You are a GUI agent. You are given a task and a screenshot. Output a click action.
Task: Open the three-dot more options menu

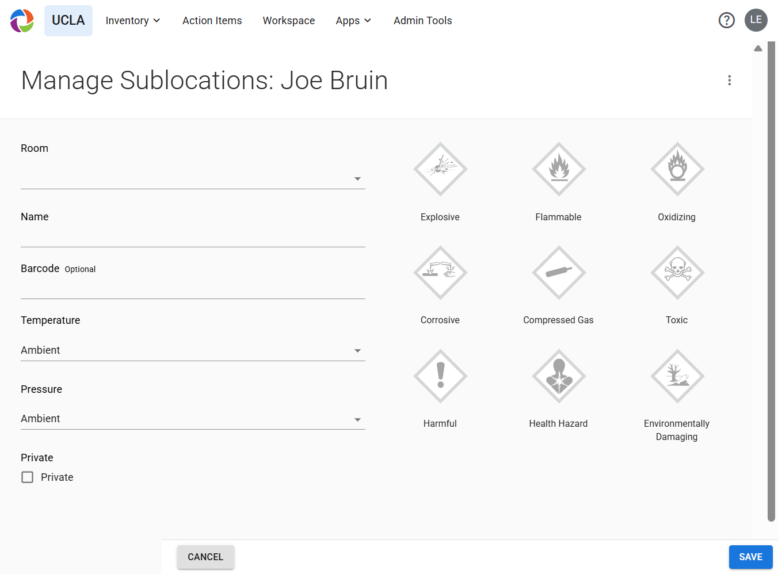click(730, 81)
